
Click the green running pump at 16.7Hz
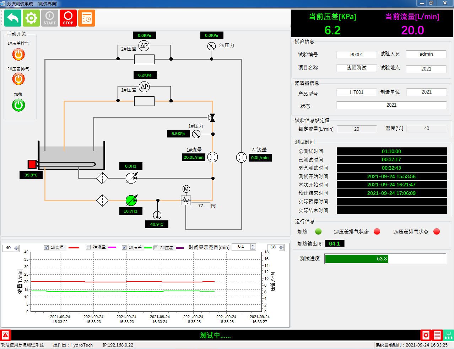pyautogui.click(x=131, y=201)
